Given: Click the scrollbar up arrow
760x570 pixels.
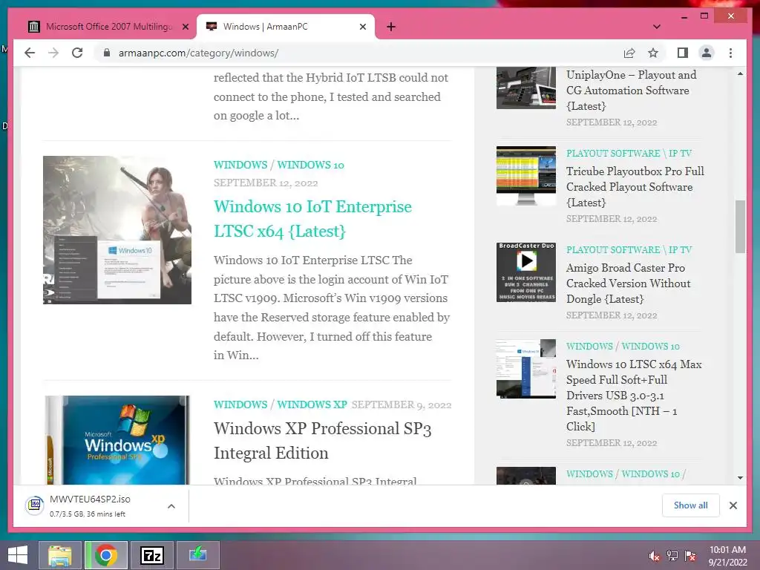Looking at the screenshot, I should pos(740,73).
